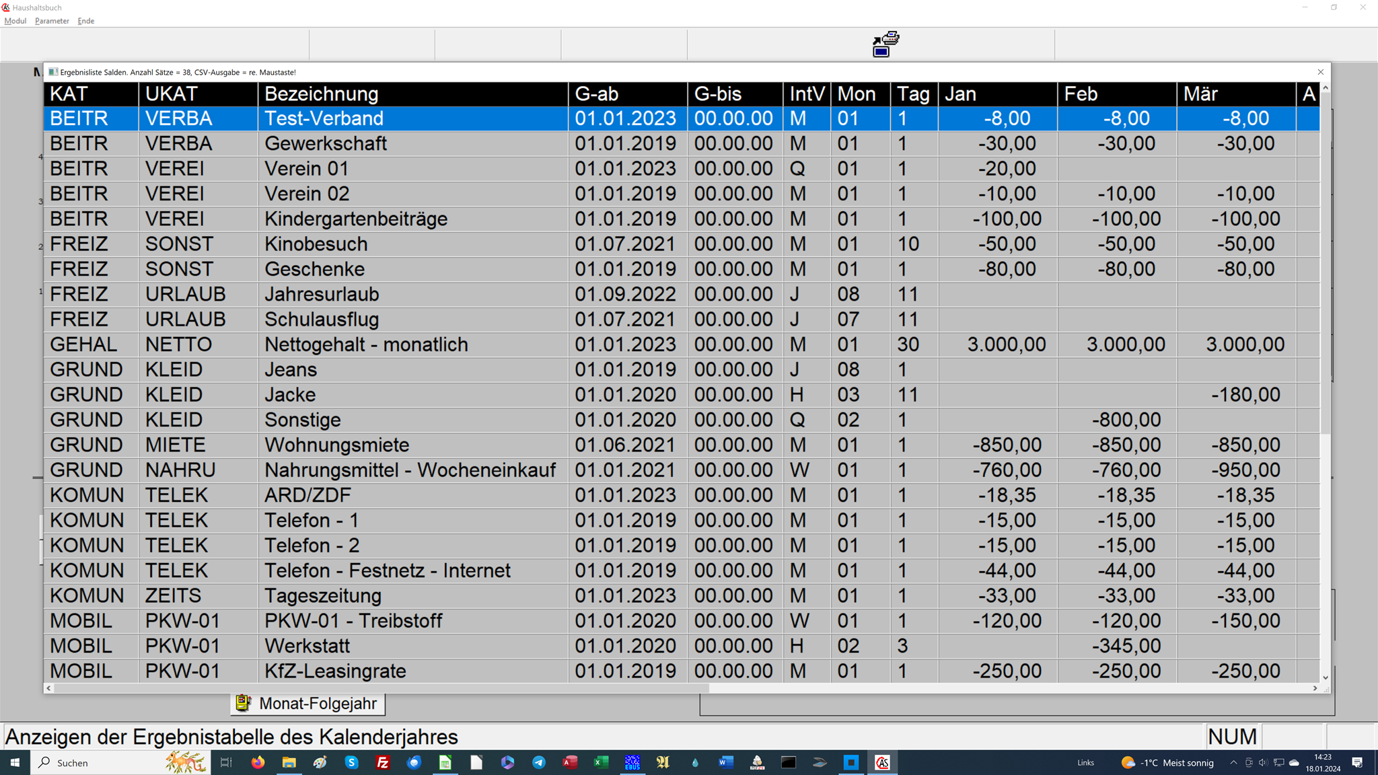Open the Modul menu

15,21
